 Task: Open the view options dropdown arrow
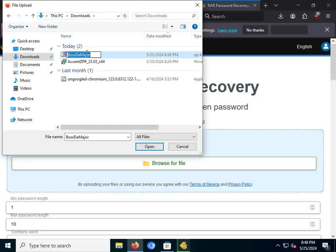(x=172, y=27)
